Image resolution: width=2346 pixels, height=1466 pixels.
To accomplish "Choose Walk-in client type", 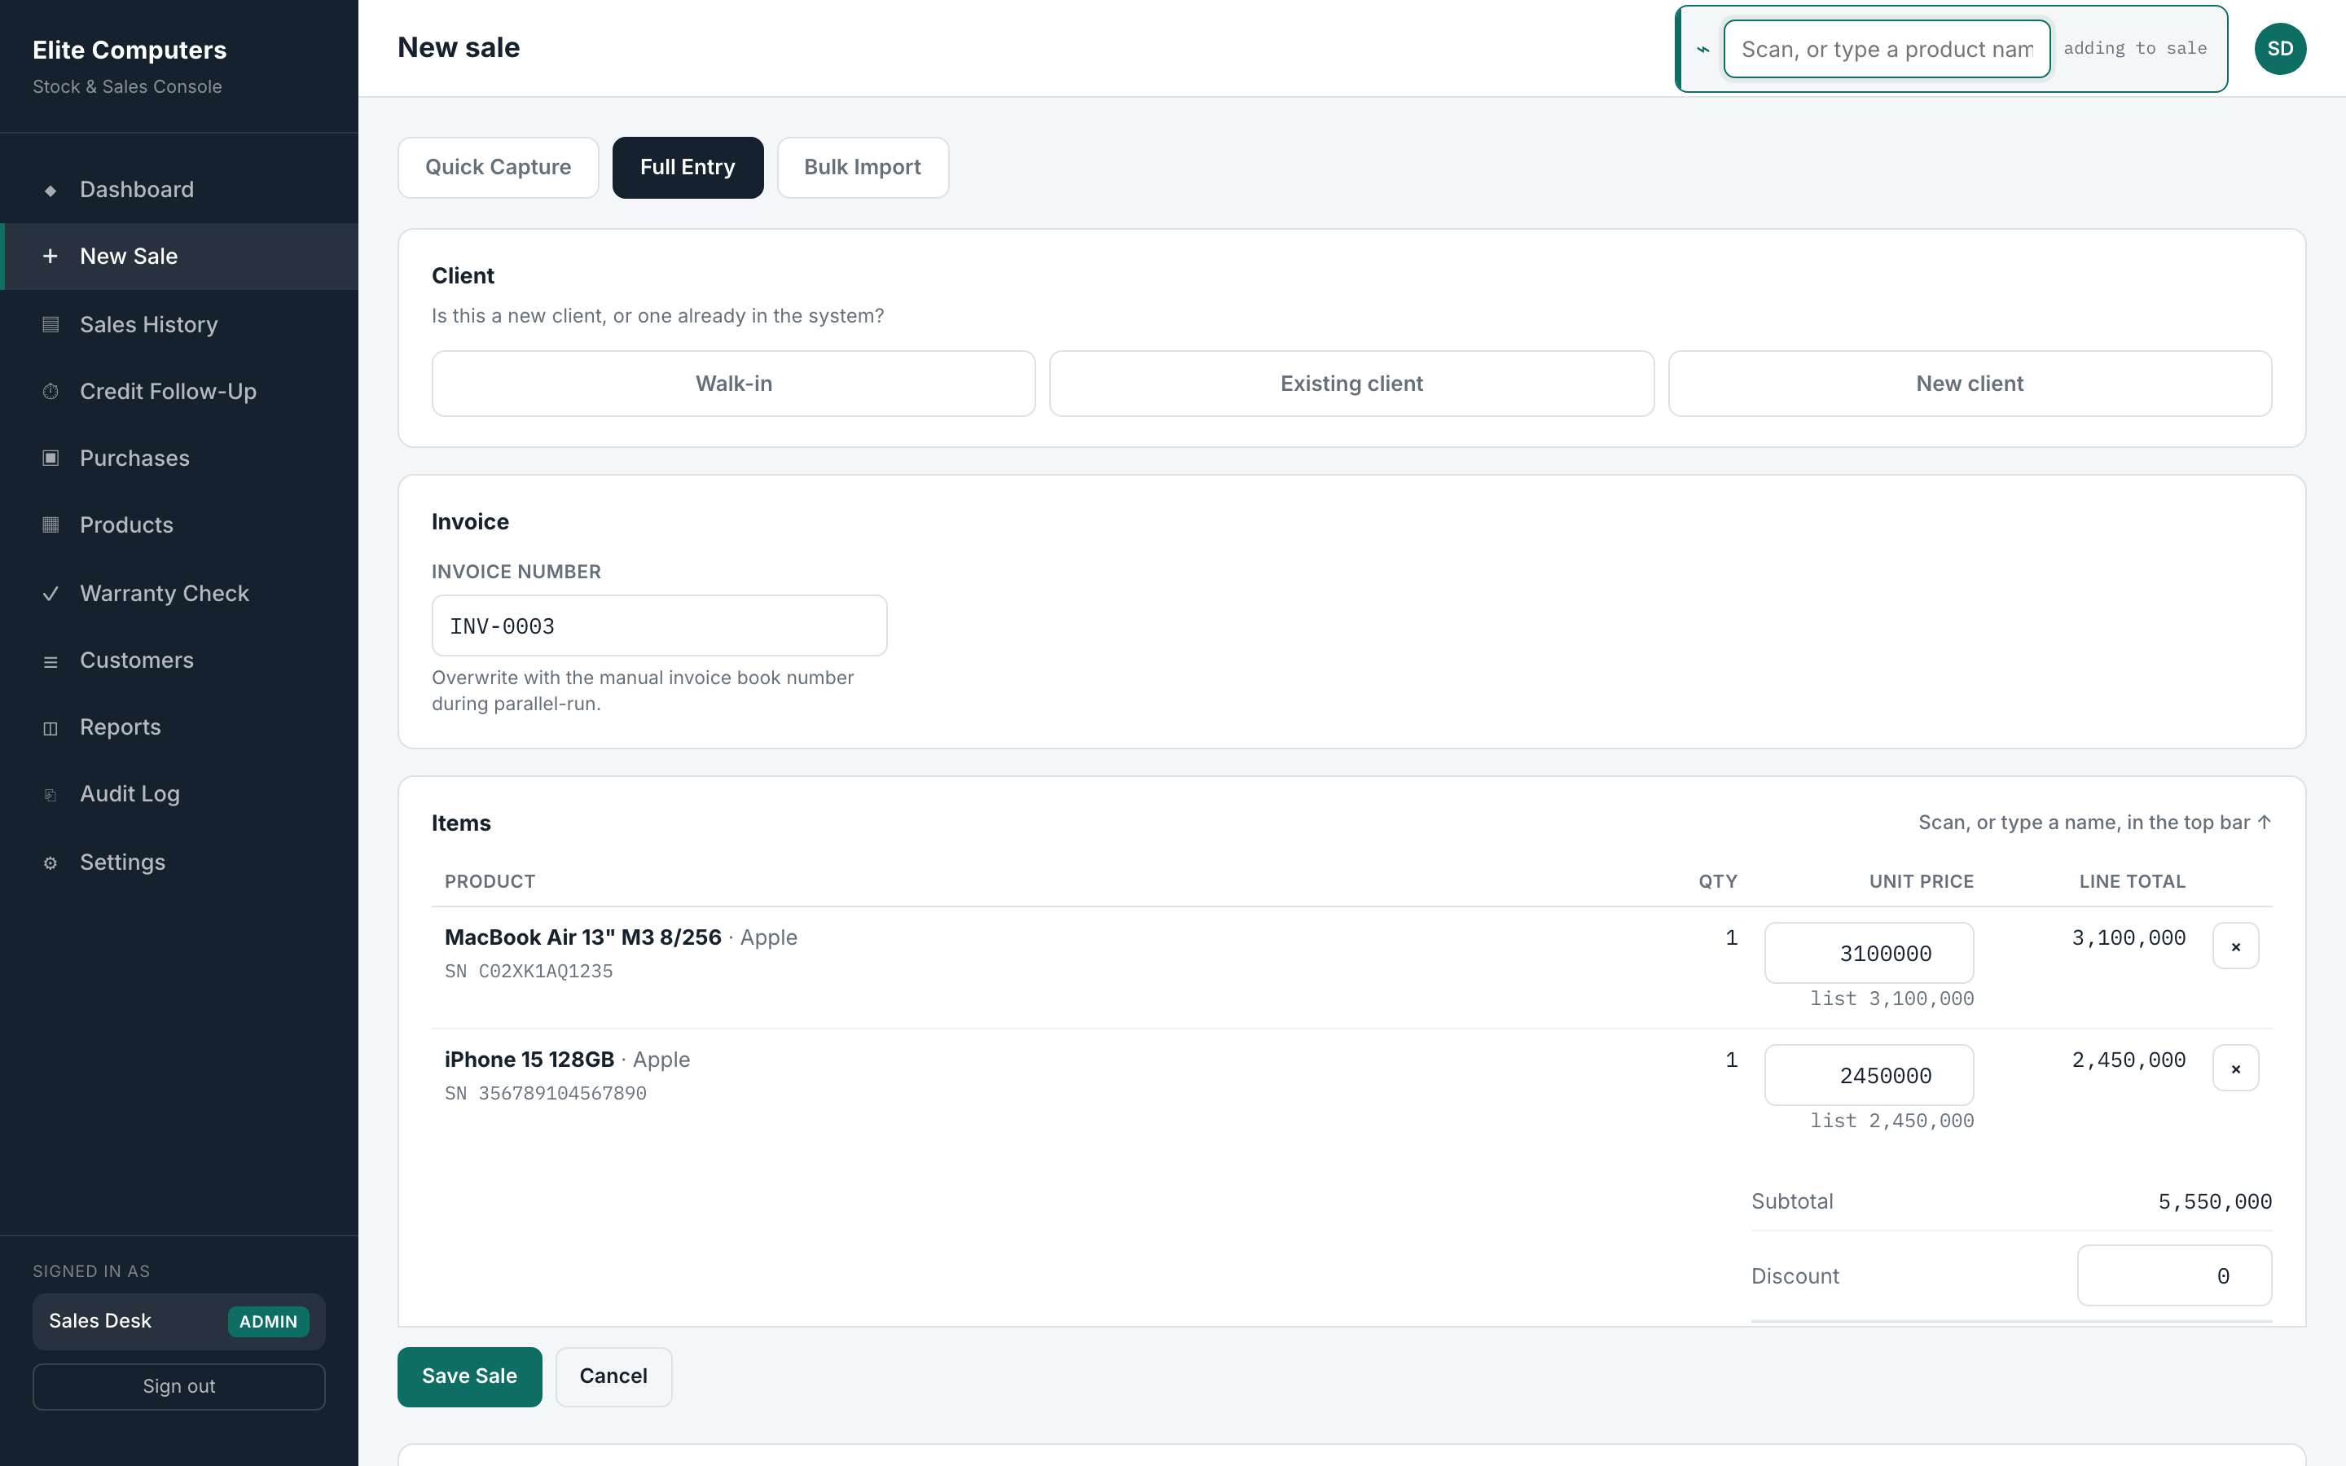I will pos(734,383).
